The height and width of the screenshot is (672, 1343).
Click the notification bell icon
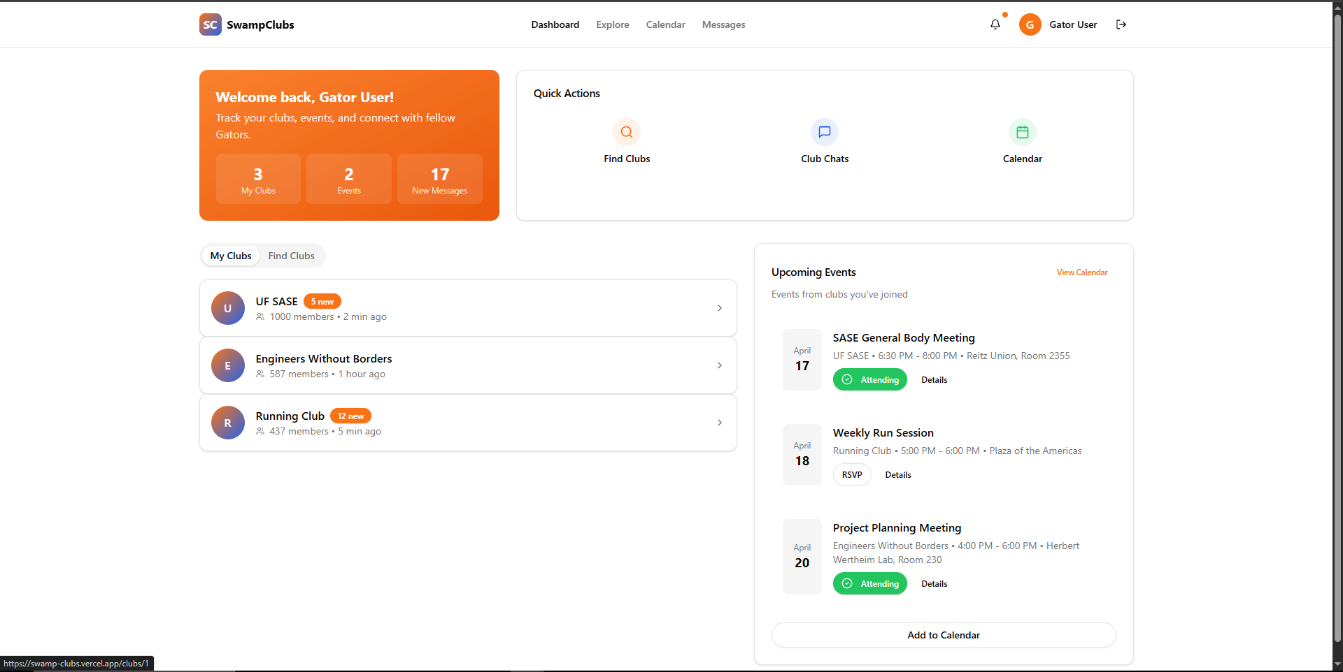995,24
